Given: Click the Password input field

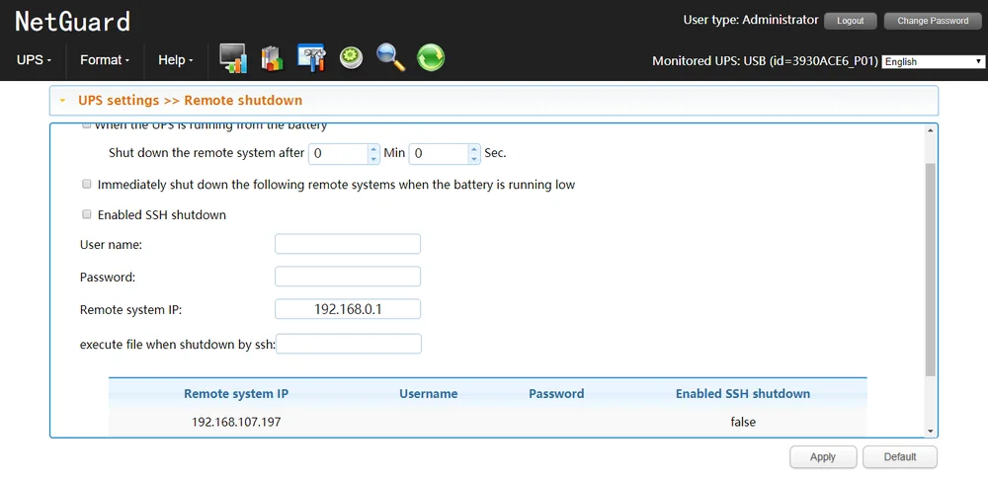Looking at the screenshot, I should [x=348, y=277].
